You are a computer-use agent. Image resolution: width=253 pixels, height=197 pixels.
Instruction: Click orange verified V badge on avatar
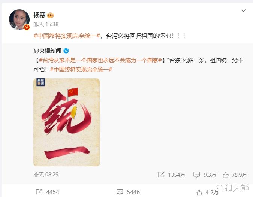[27, 27]
